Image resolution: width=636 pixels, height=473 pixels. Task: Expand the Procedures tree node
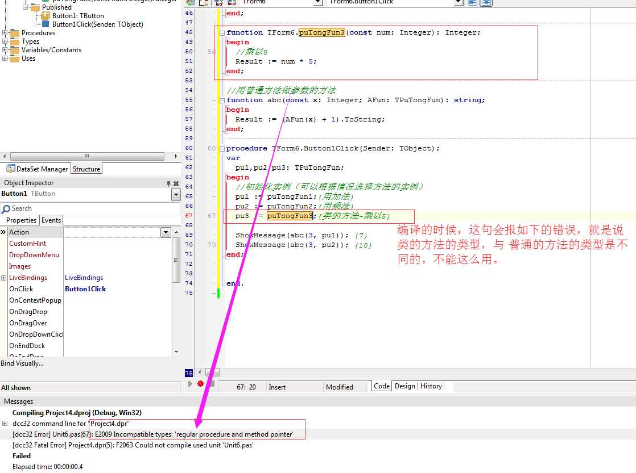[x=5, y=33]
